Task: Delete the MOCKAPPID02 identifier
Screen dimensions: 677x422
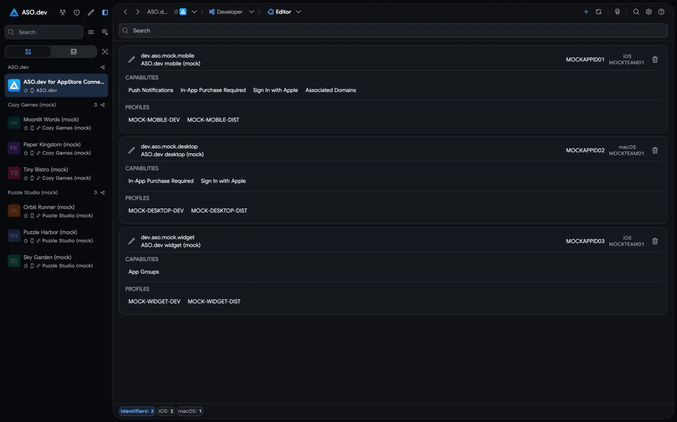Action: pyautogui.click(x=655, y=150)
